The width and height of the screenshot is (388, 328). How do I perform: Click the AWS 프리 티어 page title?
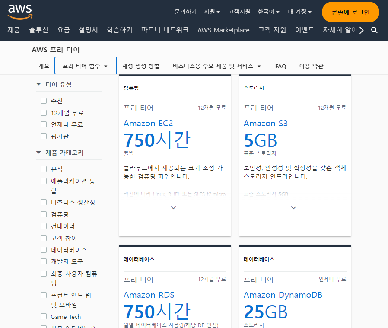coord(56,50)
